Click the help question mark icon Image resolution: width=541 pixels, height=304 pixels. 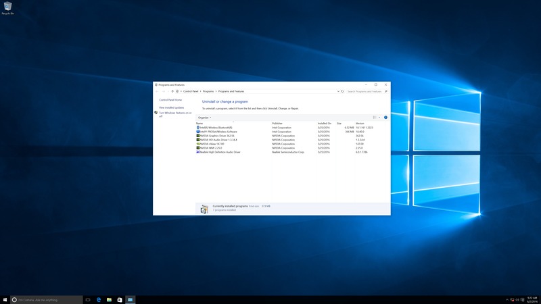[385, 118]
